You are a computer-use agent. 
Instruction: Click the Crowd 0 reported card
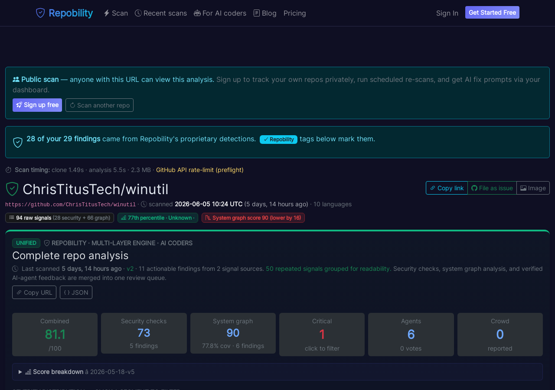point(500,335)
